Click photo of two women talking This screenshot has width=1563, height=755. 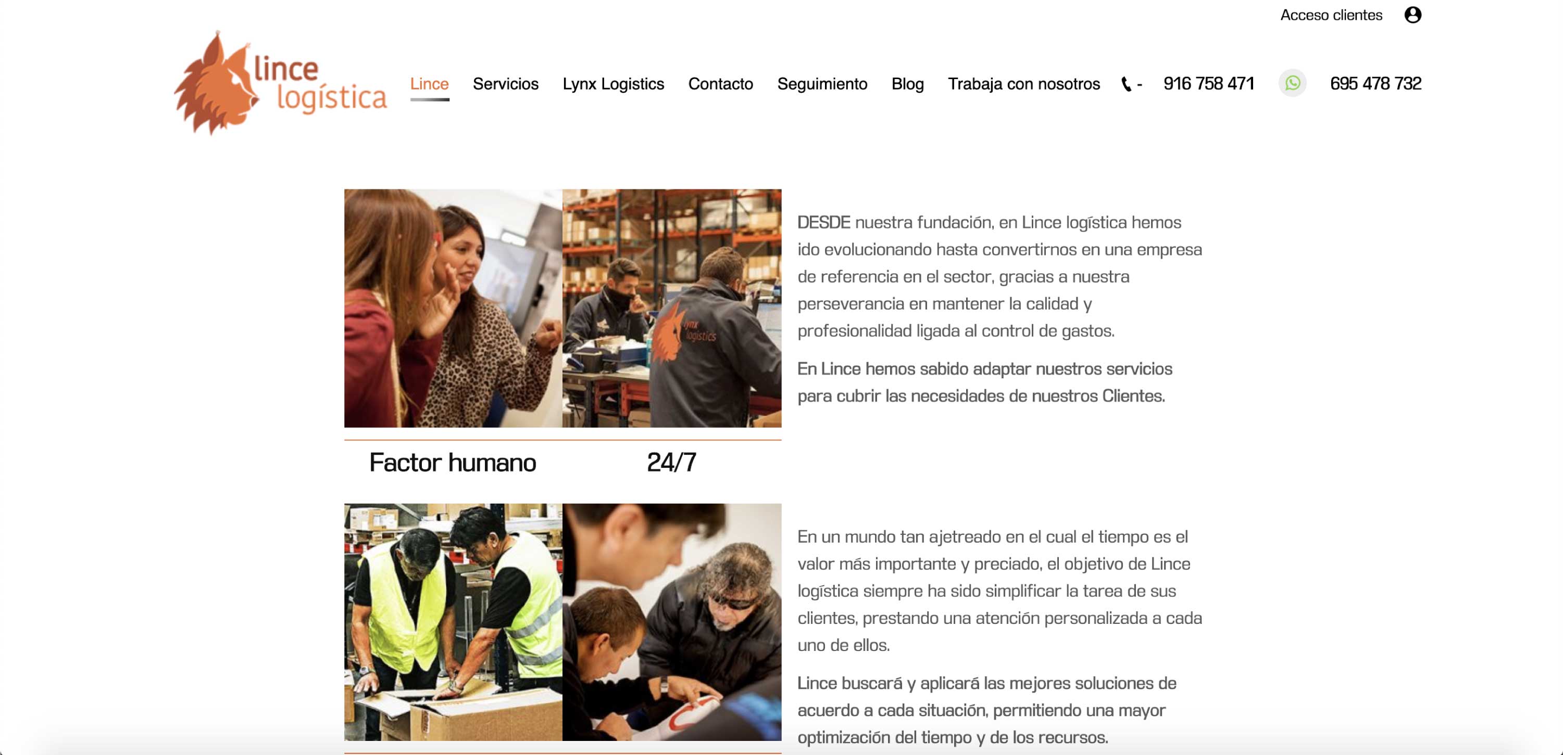coord(453,309)
